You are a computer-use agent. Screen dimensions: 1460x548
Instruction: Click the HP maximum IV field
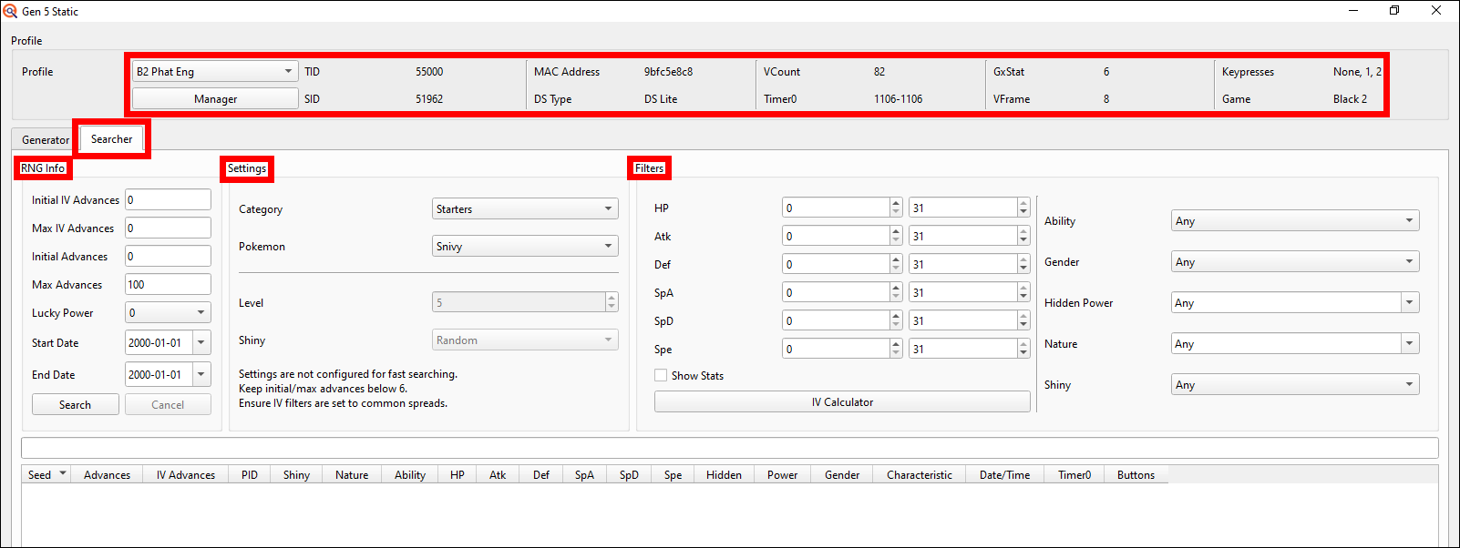point(962,208)
